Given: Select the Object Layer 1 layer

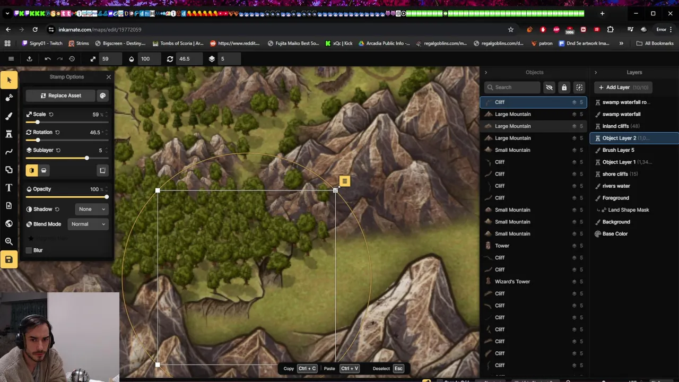Looking at the screenshot, I should click(x=634, y=162).
